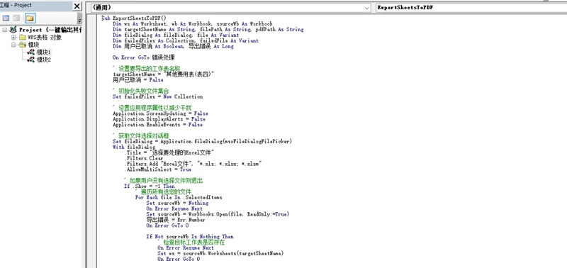Click the Dim targetSheetName As String line
Image resolution: width=567 pixels, height=268 pixels.
(x=208, y=30)
